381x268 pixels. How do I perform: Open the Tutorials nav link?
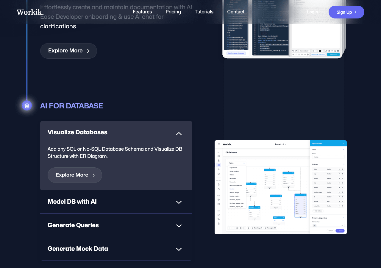tap(204, 12)
